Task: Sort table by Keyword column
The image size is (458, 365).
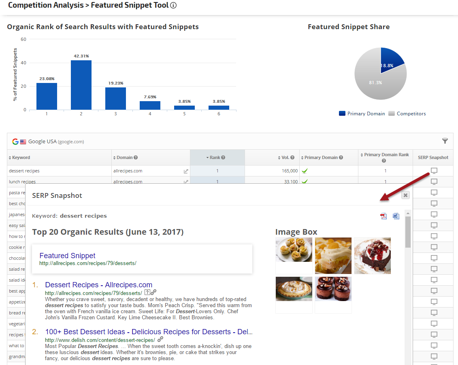Action: coord(19,157)
